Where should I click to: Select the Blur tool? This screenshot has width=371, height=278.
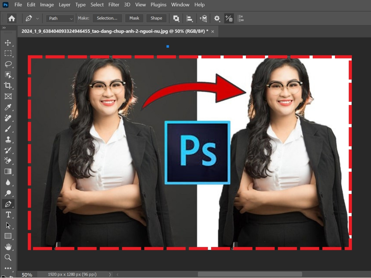pyautogui.click(x=8, y=182)
